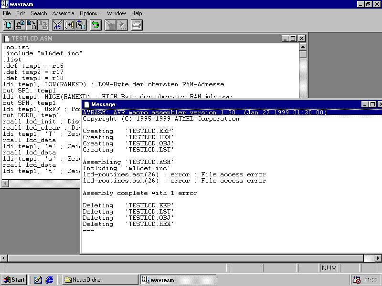Click the "Creating 'TESTLCD.LST'" message line

[128, 150]
